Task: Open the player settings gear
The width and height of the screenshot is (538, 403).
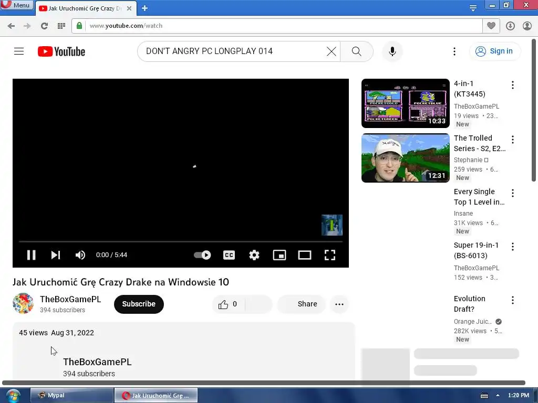Action: (x=254, y=255)
